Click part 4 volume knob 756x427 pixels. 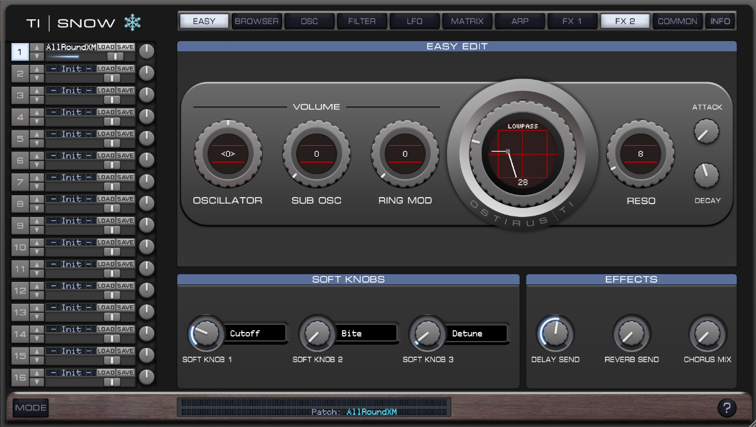coord(146,116)
